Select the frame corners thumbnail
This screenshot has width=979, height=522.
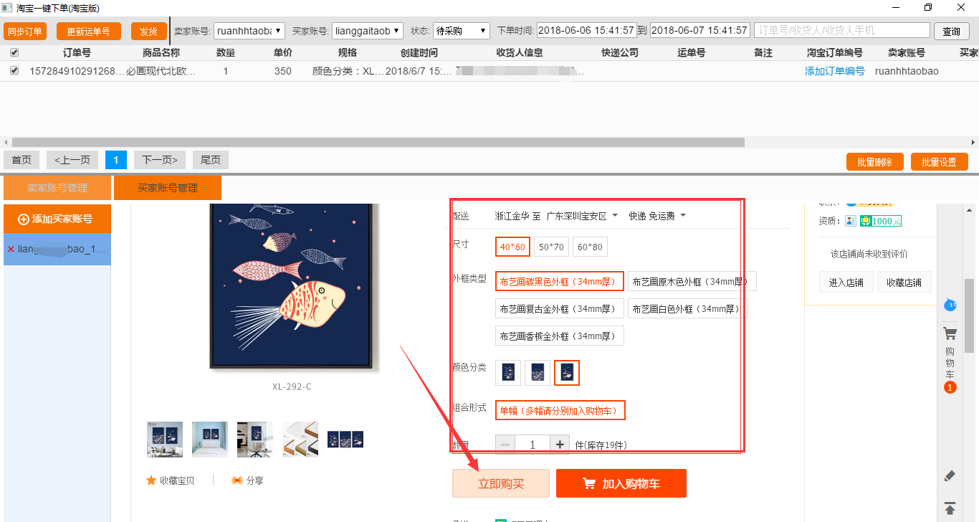coord(300,440)
